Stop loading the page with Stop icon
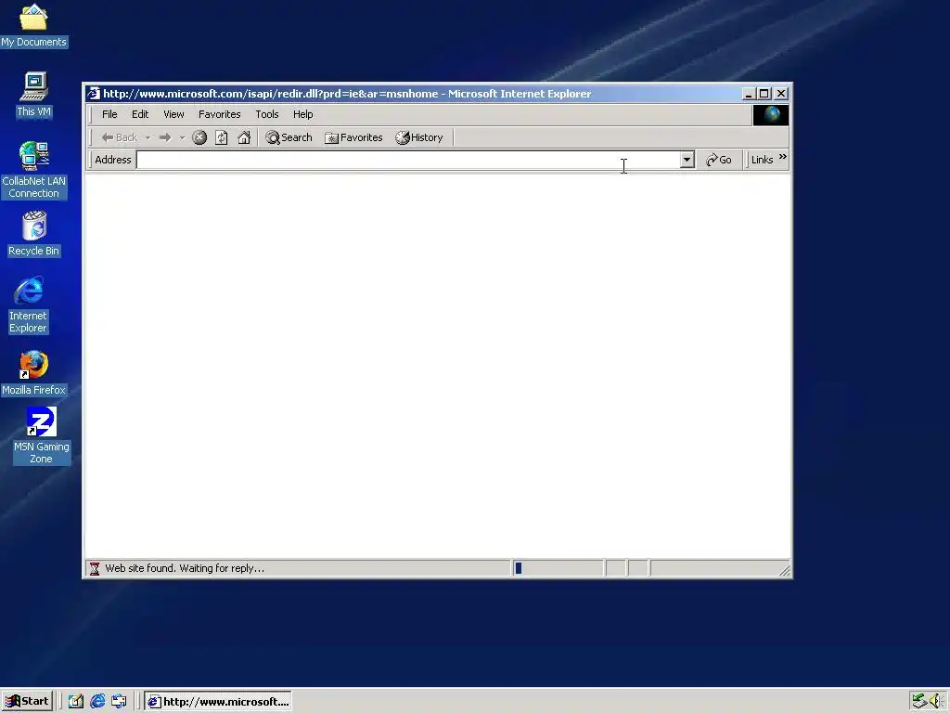The height and width of the screenshot is (713, 950). pos(199,137)
